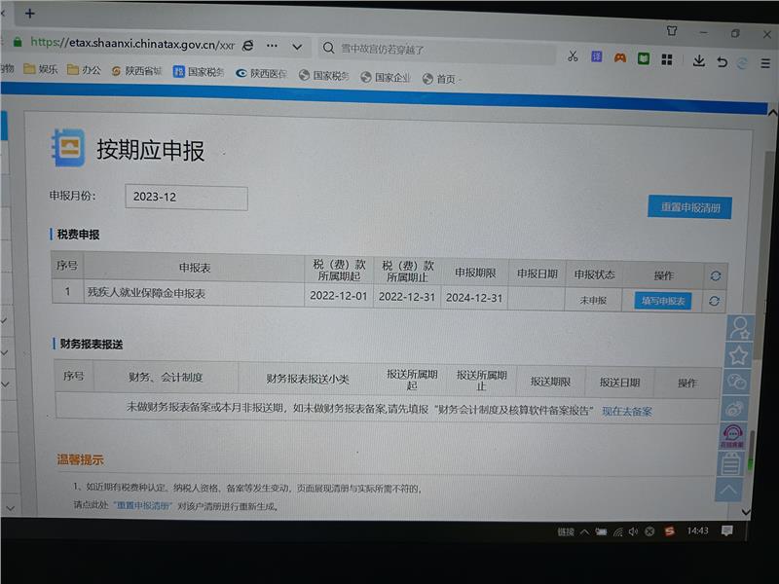
Task: Open the Weibo icon in right sidebar
Action: 735,409
